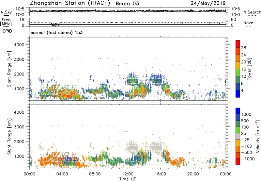Screen dimensions: 261x181
Task: Click the date "24/May/2019"
Action: tap(208, 3)
